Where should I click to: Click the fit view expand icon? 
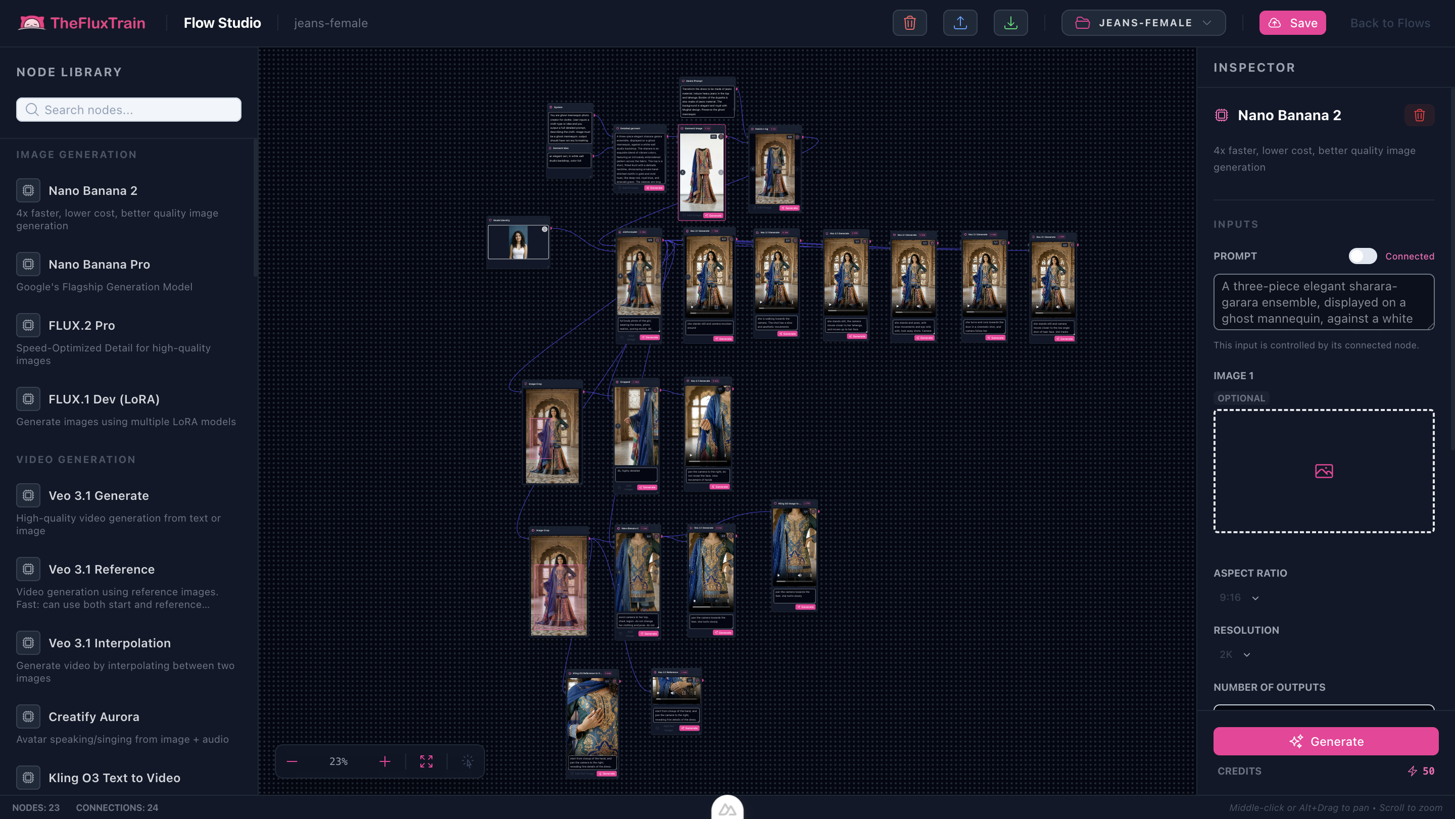tap(426, 761)
